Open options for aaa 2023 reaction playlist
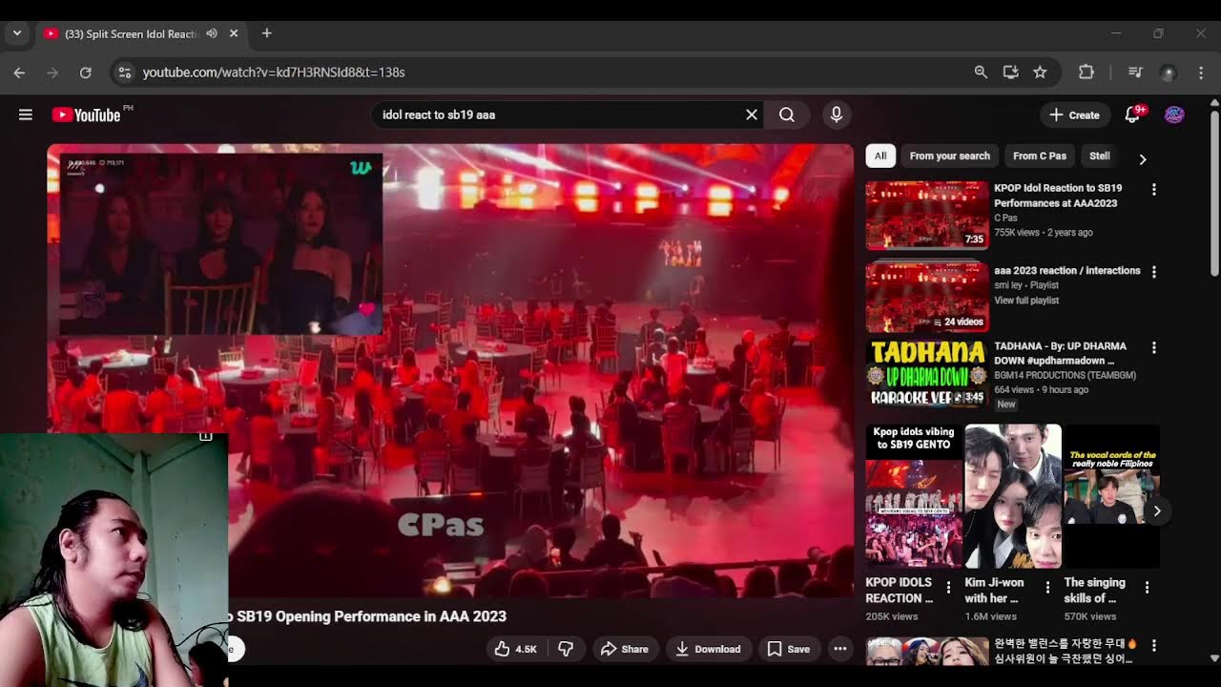 (1154, 272)
